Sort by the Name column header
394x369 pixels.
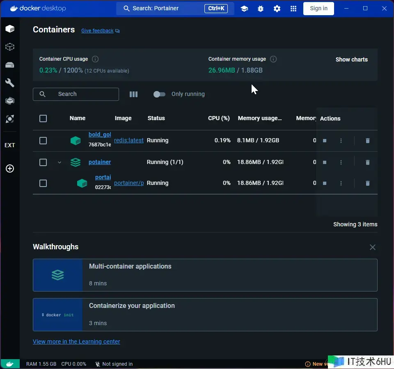(x=78, y=118)
